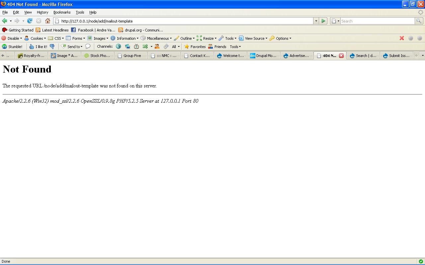425x265 pixels.
Task: Click the Latest Headlines feed icon
Action: tap(38, 30)
